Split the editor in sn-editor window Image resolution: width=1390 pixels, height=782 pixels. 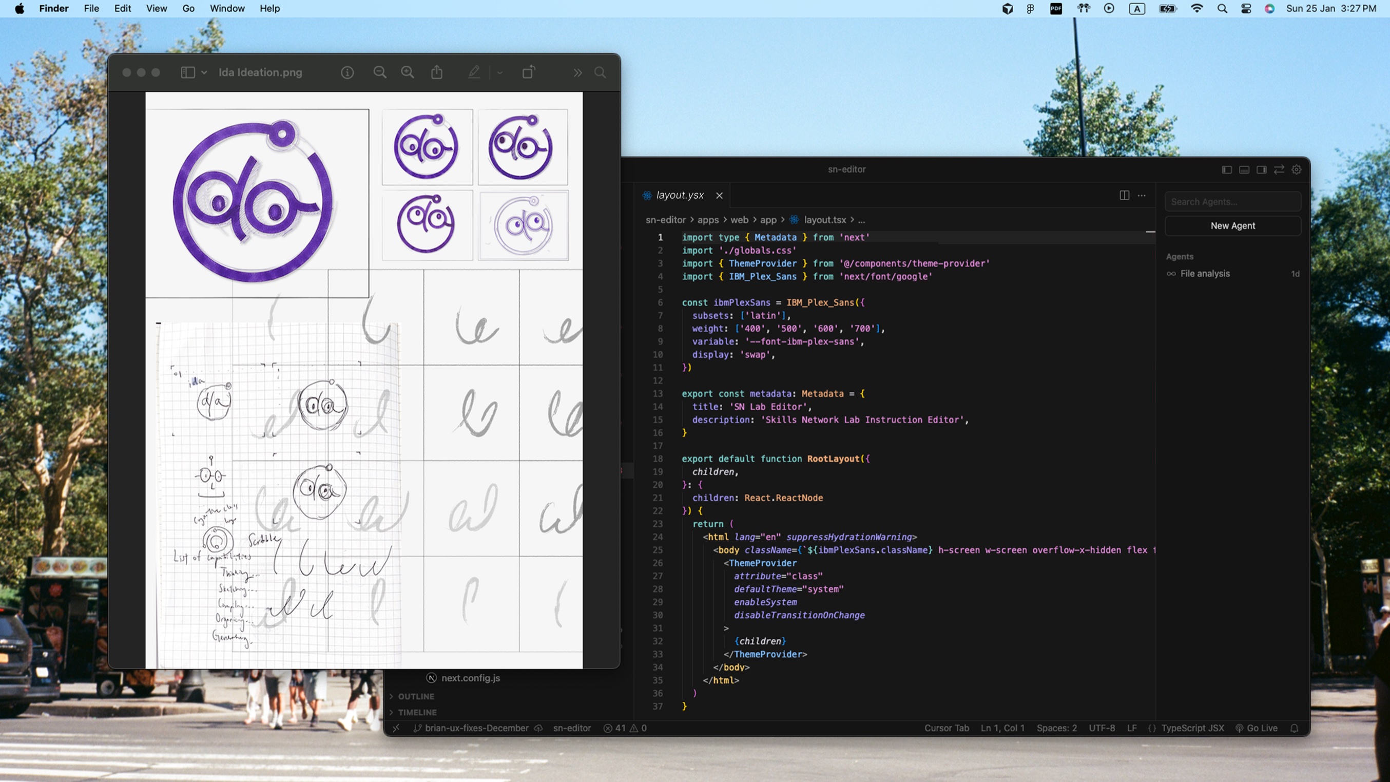(1124, 195)
